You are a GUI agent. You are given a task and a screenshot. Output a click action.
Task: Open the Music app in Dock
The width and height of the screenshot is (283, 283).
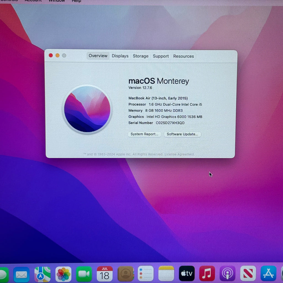tap(207, 273)
